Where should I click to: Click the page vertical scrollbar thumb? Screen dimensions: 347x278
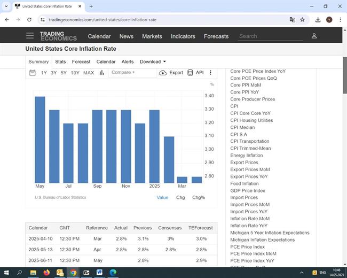click(345, 75)
